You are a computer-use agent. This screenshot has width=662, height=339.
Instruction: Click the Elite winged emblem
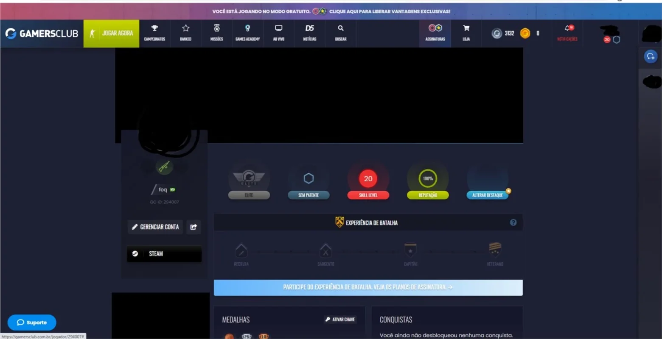click(x=249, y=178)
